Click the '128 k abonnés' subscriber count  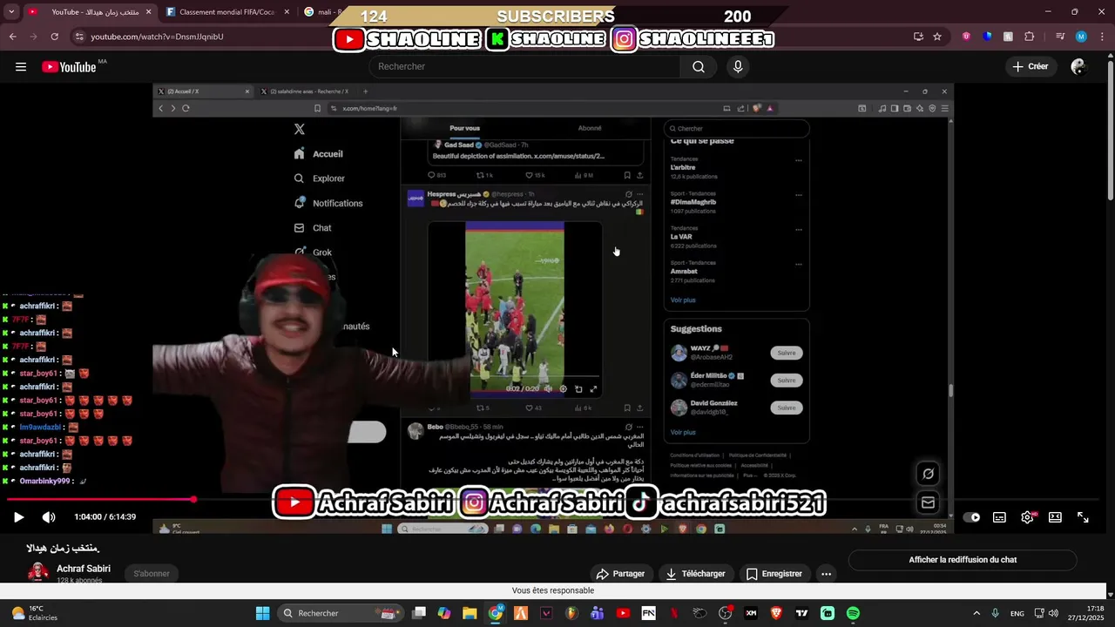(x=79, y=580)
